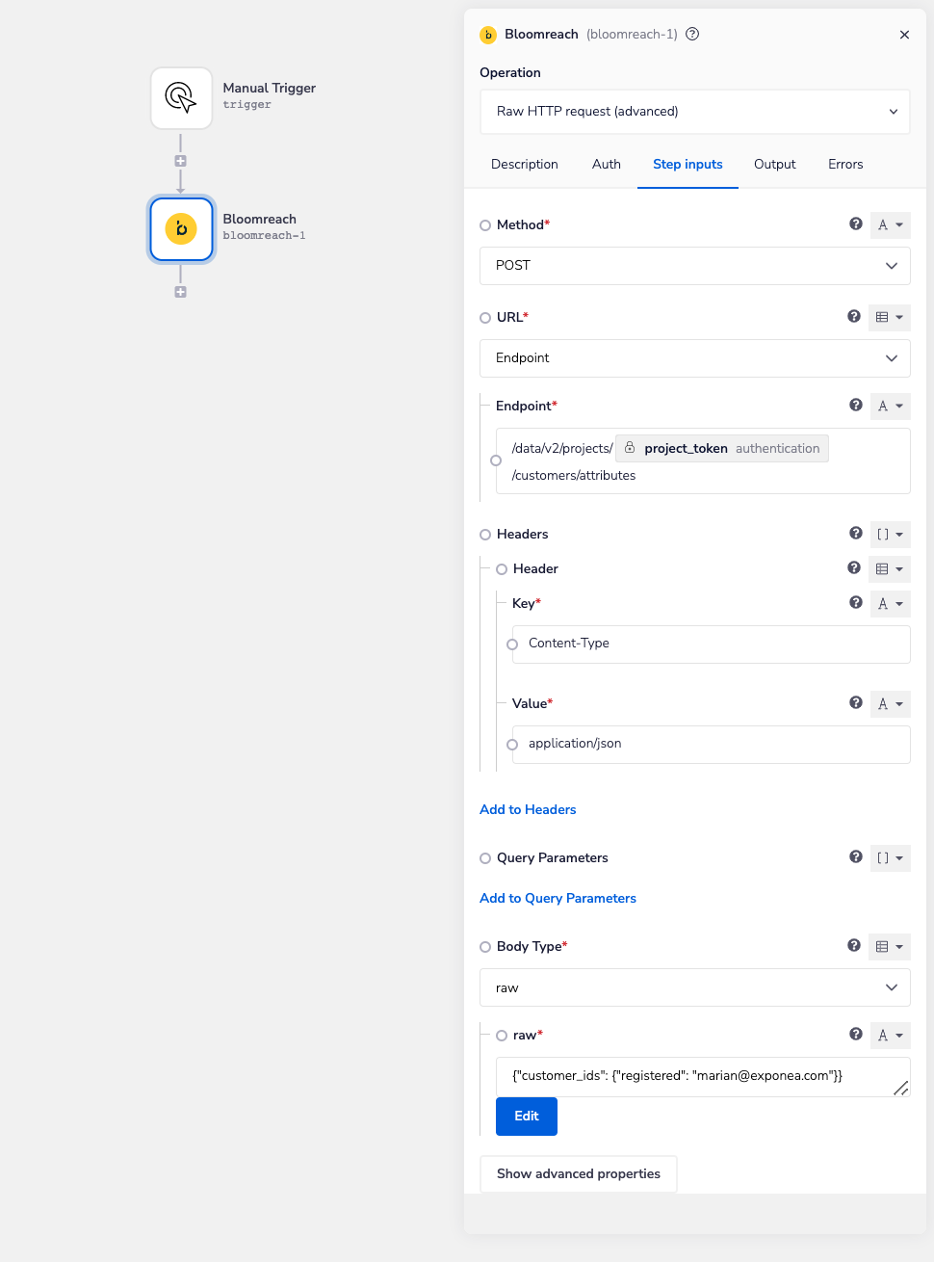Switch to the Output tab
This screenshot has width=934, height=1262.
point(774,164)
